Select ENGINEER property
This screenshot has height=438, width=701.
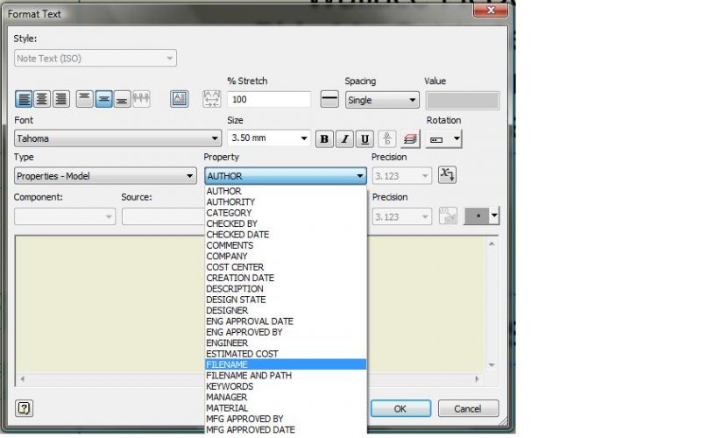point(286,343)
